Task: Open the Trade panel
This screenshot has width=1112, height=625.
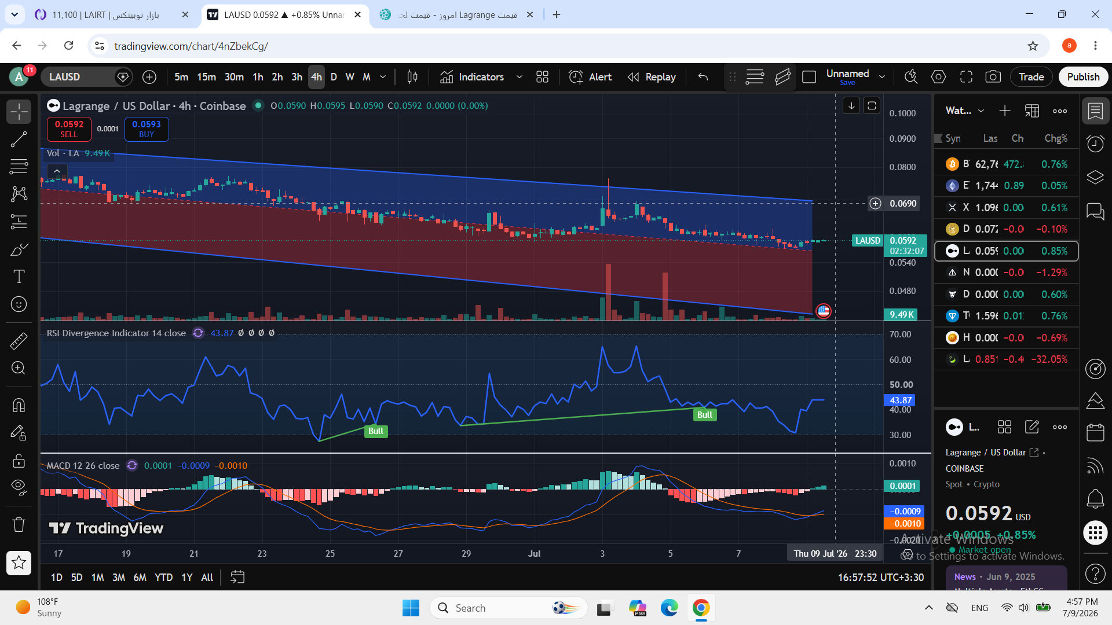Action: [1031, 77]
